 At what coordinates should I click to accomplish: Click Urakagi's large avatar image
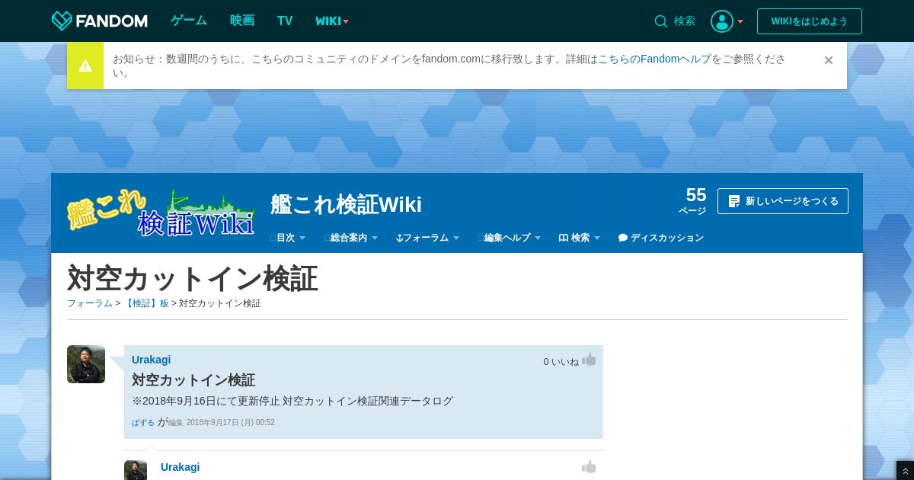coord(86,364)
